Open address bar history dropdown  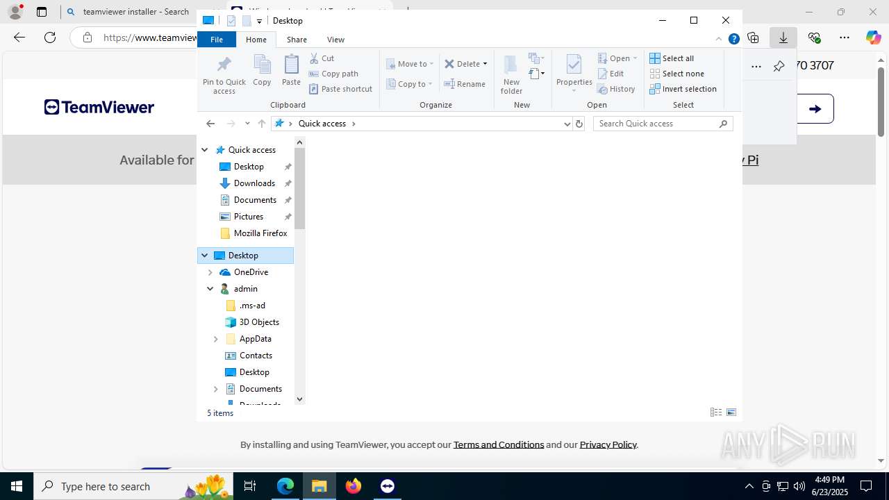(x=567, y=124)
